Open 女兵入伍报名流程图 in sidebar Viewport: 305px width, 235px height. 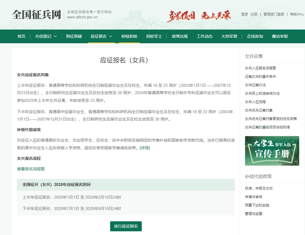pyautogui.click(x=260, y=68)
